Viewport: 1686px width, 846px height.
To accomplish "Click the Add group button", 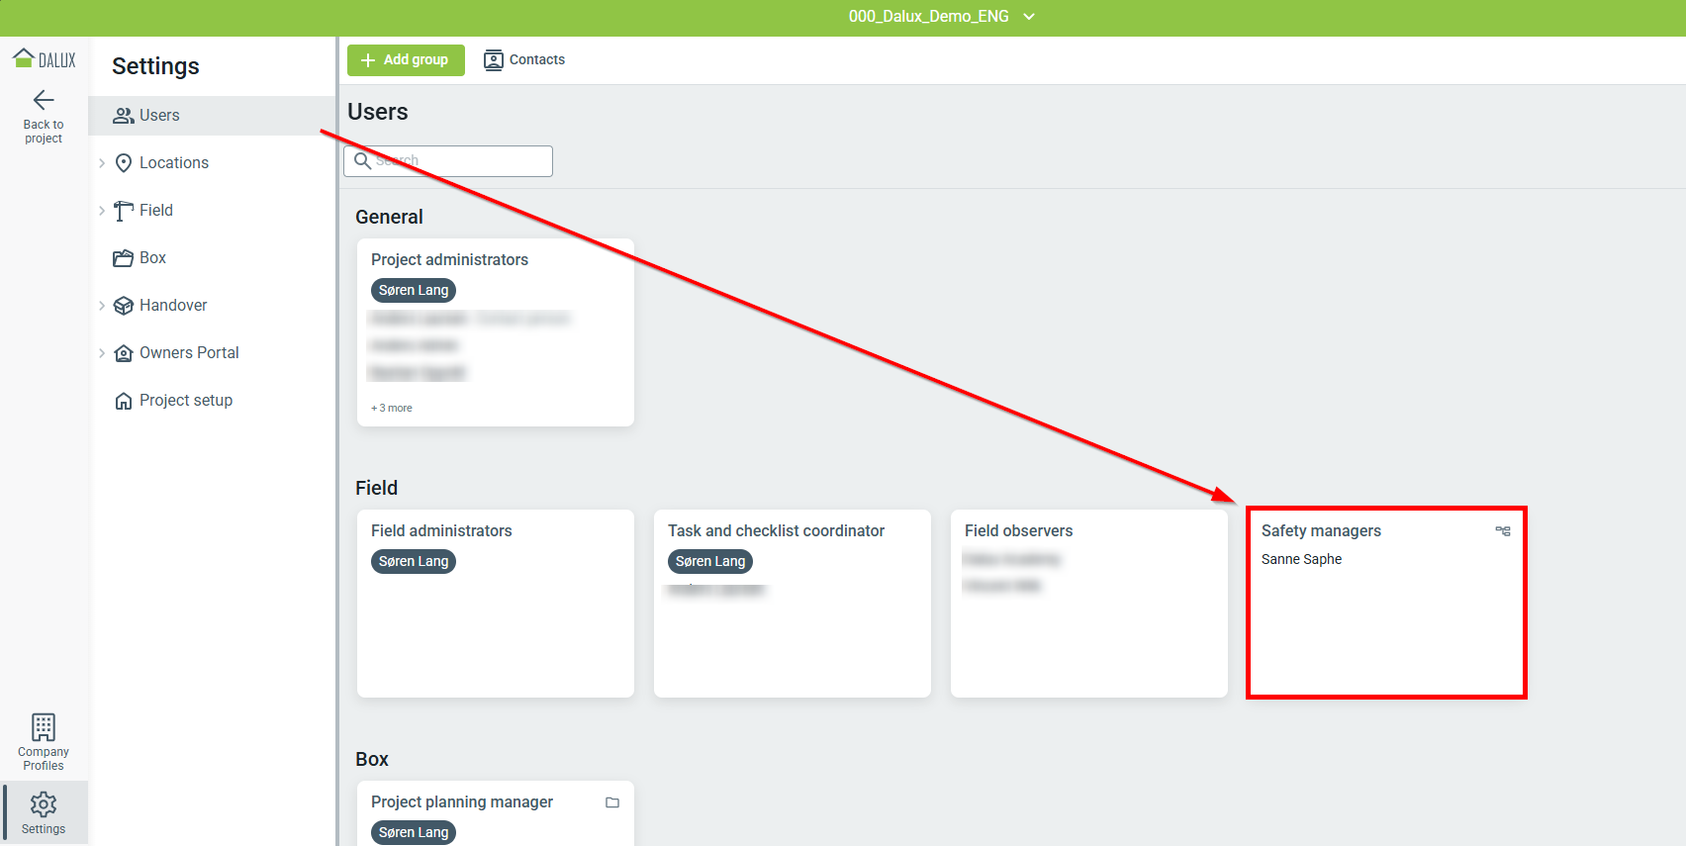I will [x=406, y=60].
